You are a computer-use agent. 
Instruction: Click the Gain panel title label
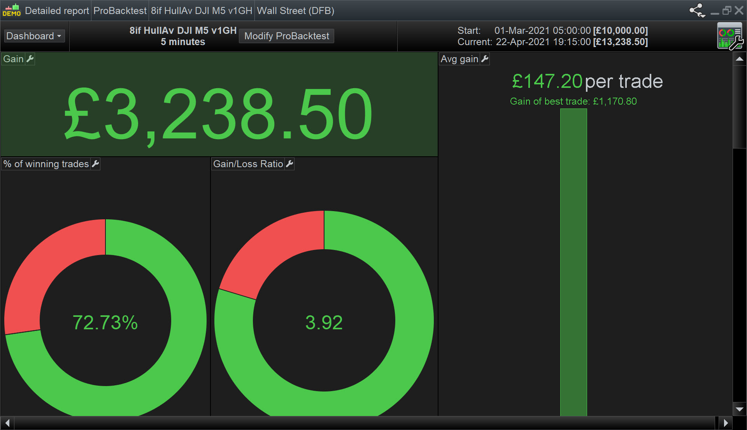pyautogui.click(x=13, y=59)
